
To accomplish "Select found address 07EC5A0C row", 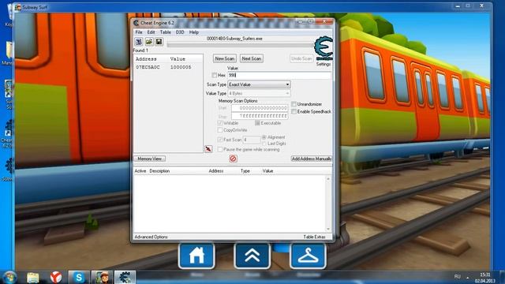I will [x=168, y=67].
